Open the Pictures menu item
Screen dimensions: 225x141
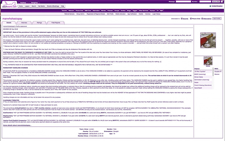point(110,11)
